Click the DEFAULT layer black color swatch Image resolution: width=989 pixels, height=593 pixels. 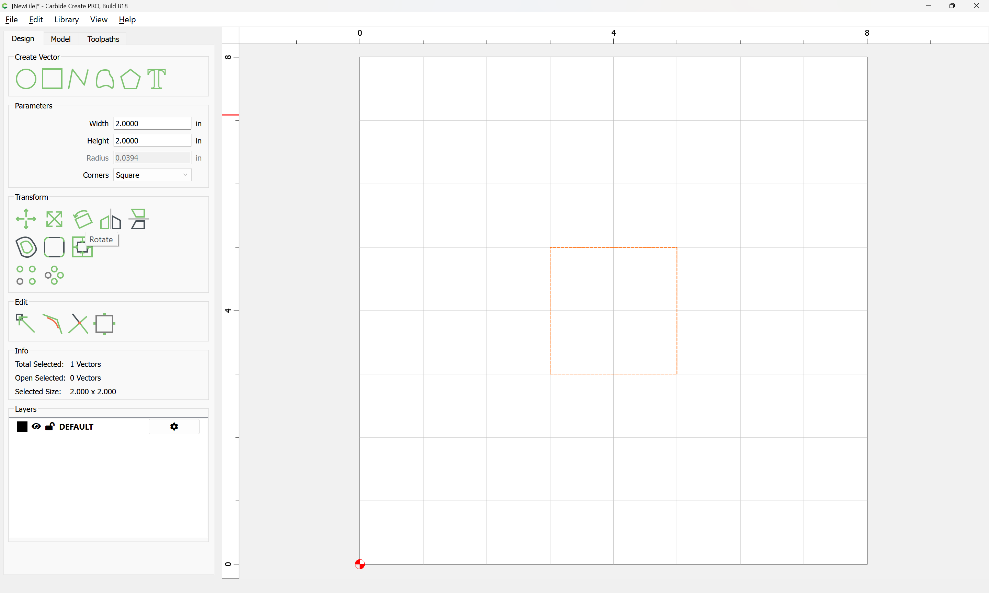click(x=22, y=426)
